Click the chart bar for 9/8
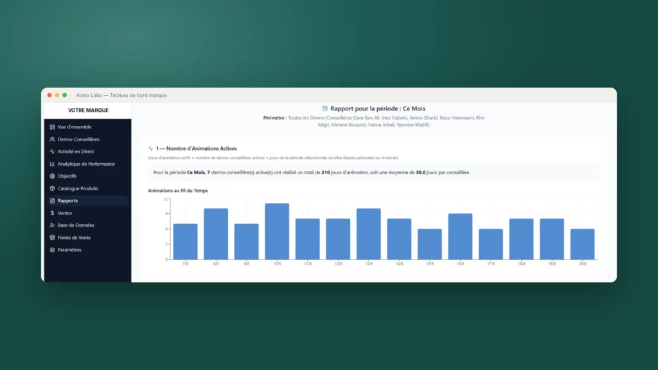Image resolution: width=658 pixels, height=370 pixels. [246, 242]
